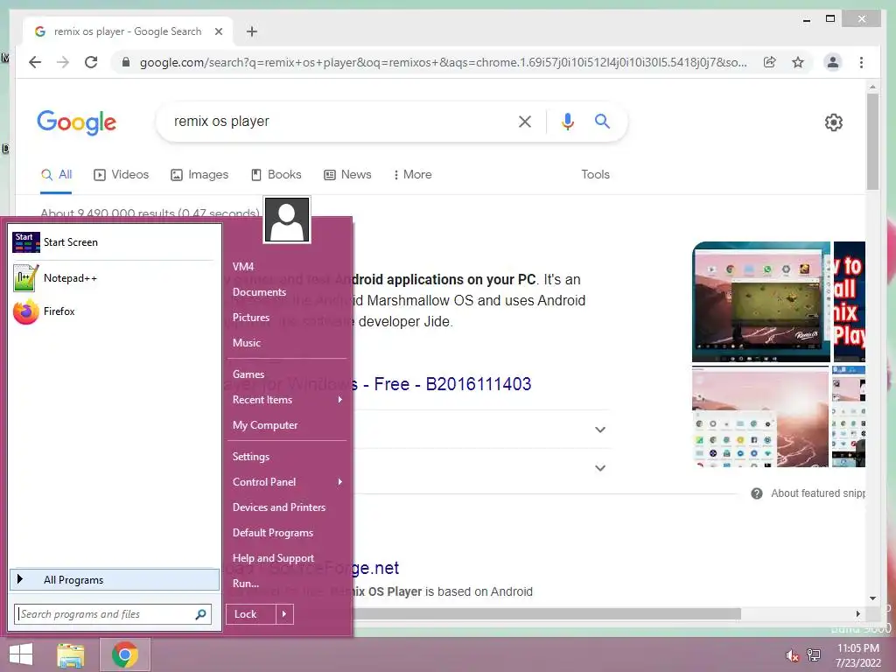Open Start Screen from start menu

click(113, 242)
